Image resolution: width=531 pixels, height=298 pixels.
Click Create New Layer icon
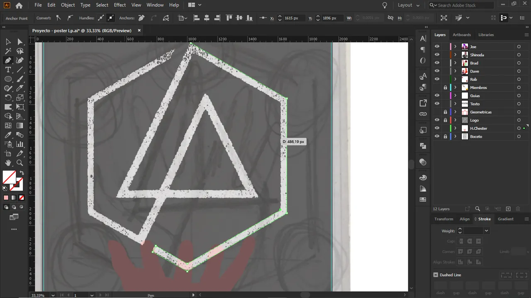tap(508, 209)
